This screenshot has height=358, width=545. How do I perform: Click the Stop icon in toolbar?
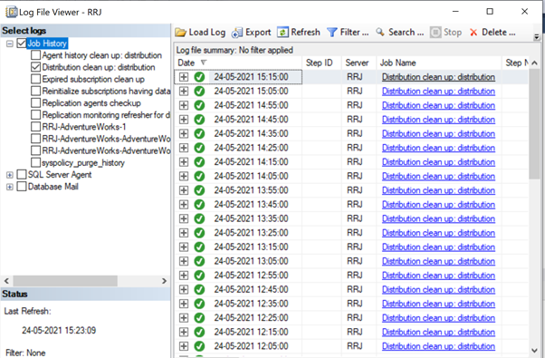[x=435, y=33]
